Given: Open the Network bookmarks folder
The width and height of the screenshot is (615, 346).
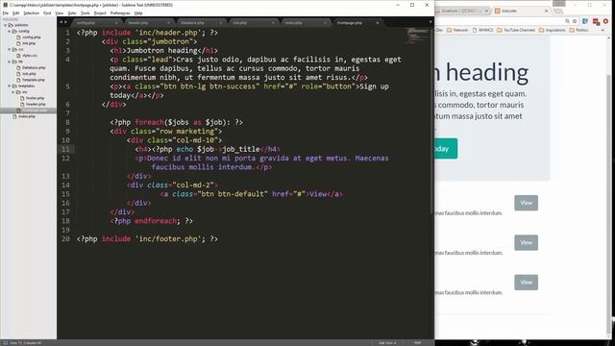Looking at the screenshot, I should pyautogui.click(x=457, y=30).
